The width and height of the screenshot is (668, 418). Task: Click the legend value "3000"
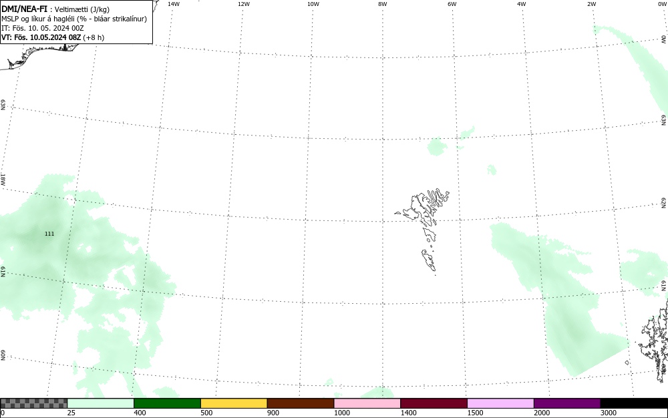[x=609, y=413]
